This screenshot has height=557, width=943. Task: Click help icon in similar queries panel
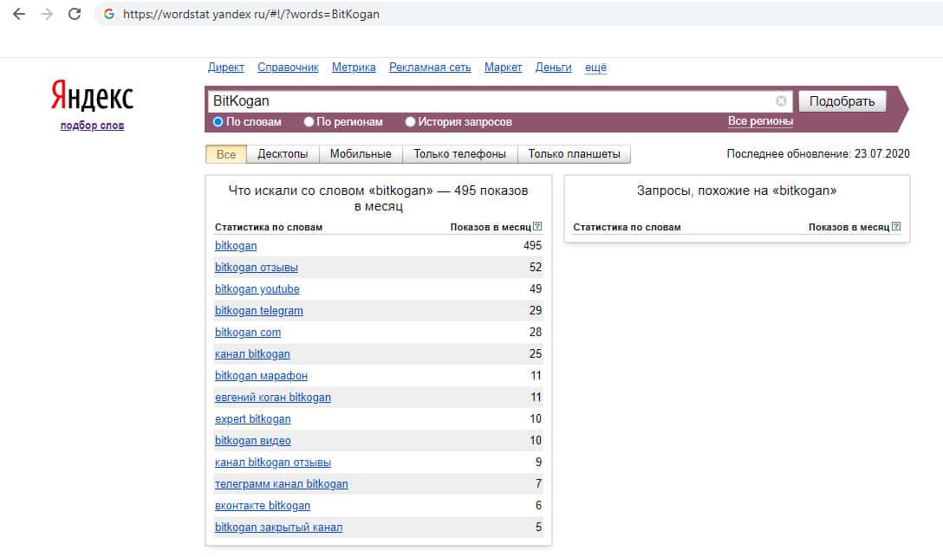tap(896, 227)
